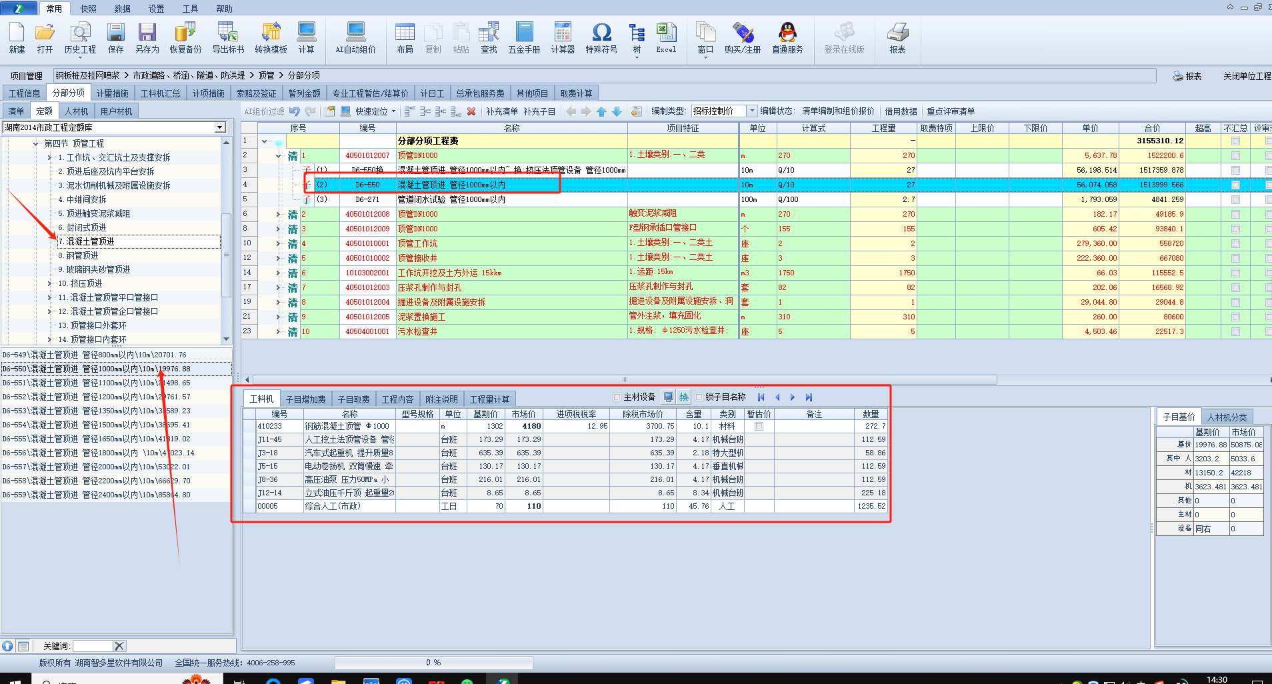Switch to 工料机汇总 tab

(x=160, y=93)
